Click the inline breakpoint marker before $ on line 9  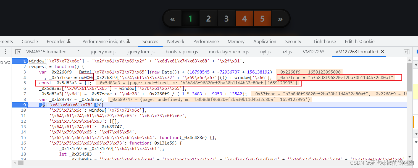[x=41, y=105]
